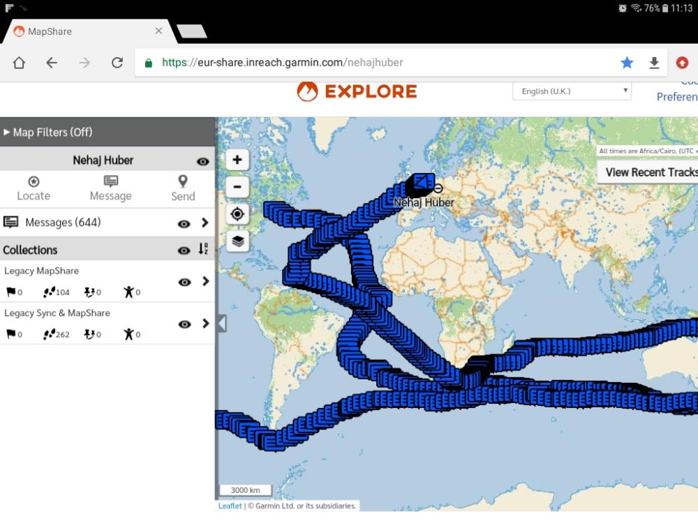The image size is (698, 523).
Task: Click the alarm icon in status bar
Action: (623, 8)
